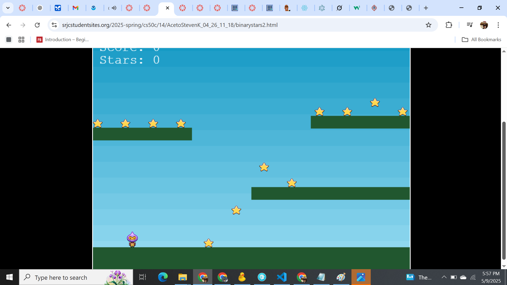Click the site information icon in address bar
507x285 pixels.
point(54,25)
